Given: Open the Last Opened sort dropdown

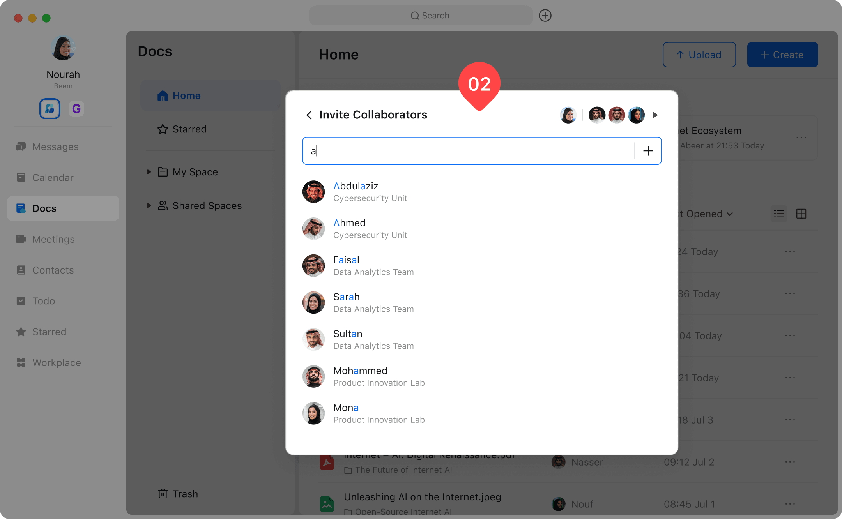Looking at the screenshot, I should pos(706,214).
